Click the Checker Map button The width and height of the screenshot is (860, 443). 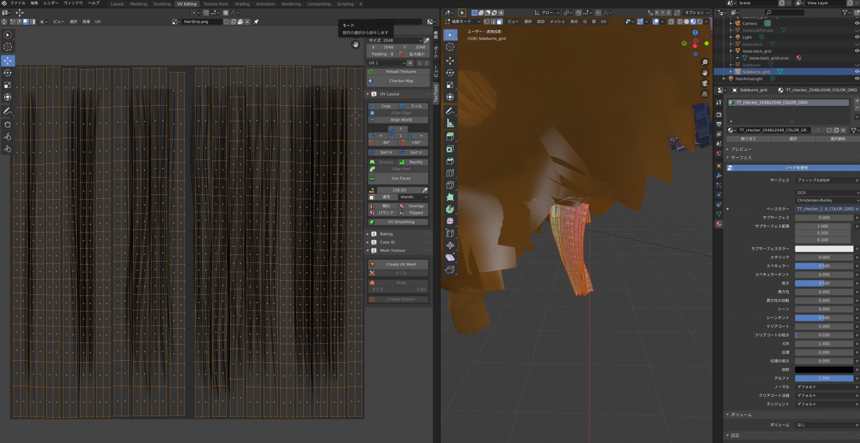click(x=398, y=81)
